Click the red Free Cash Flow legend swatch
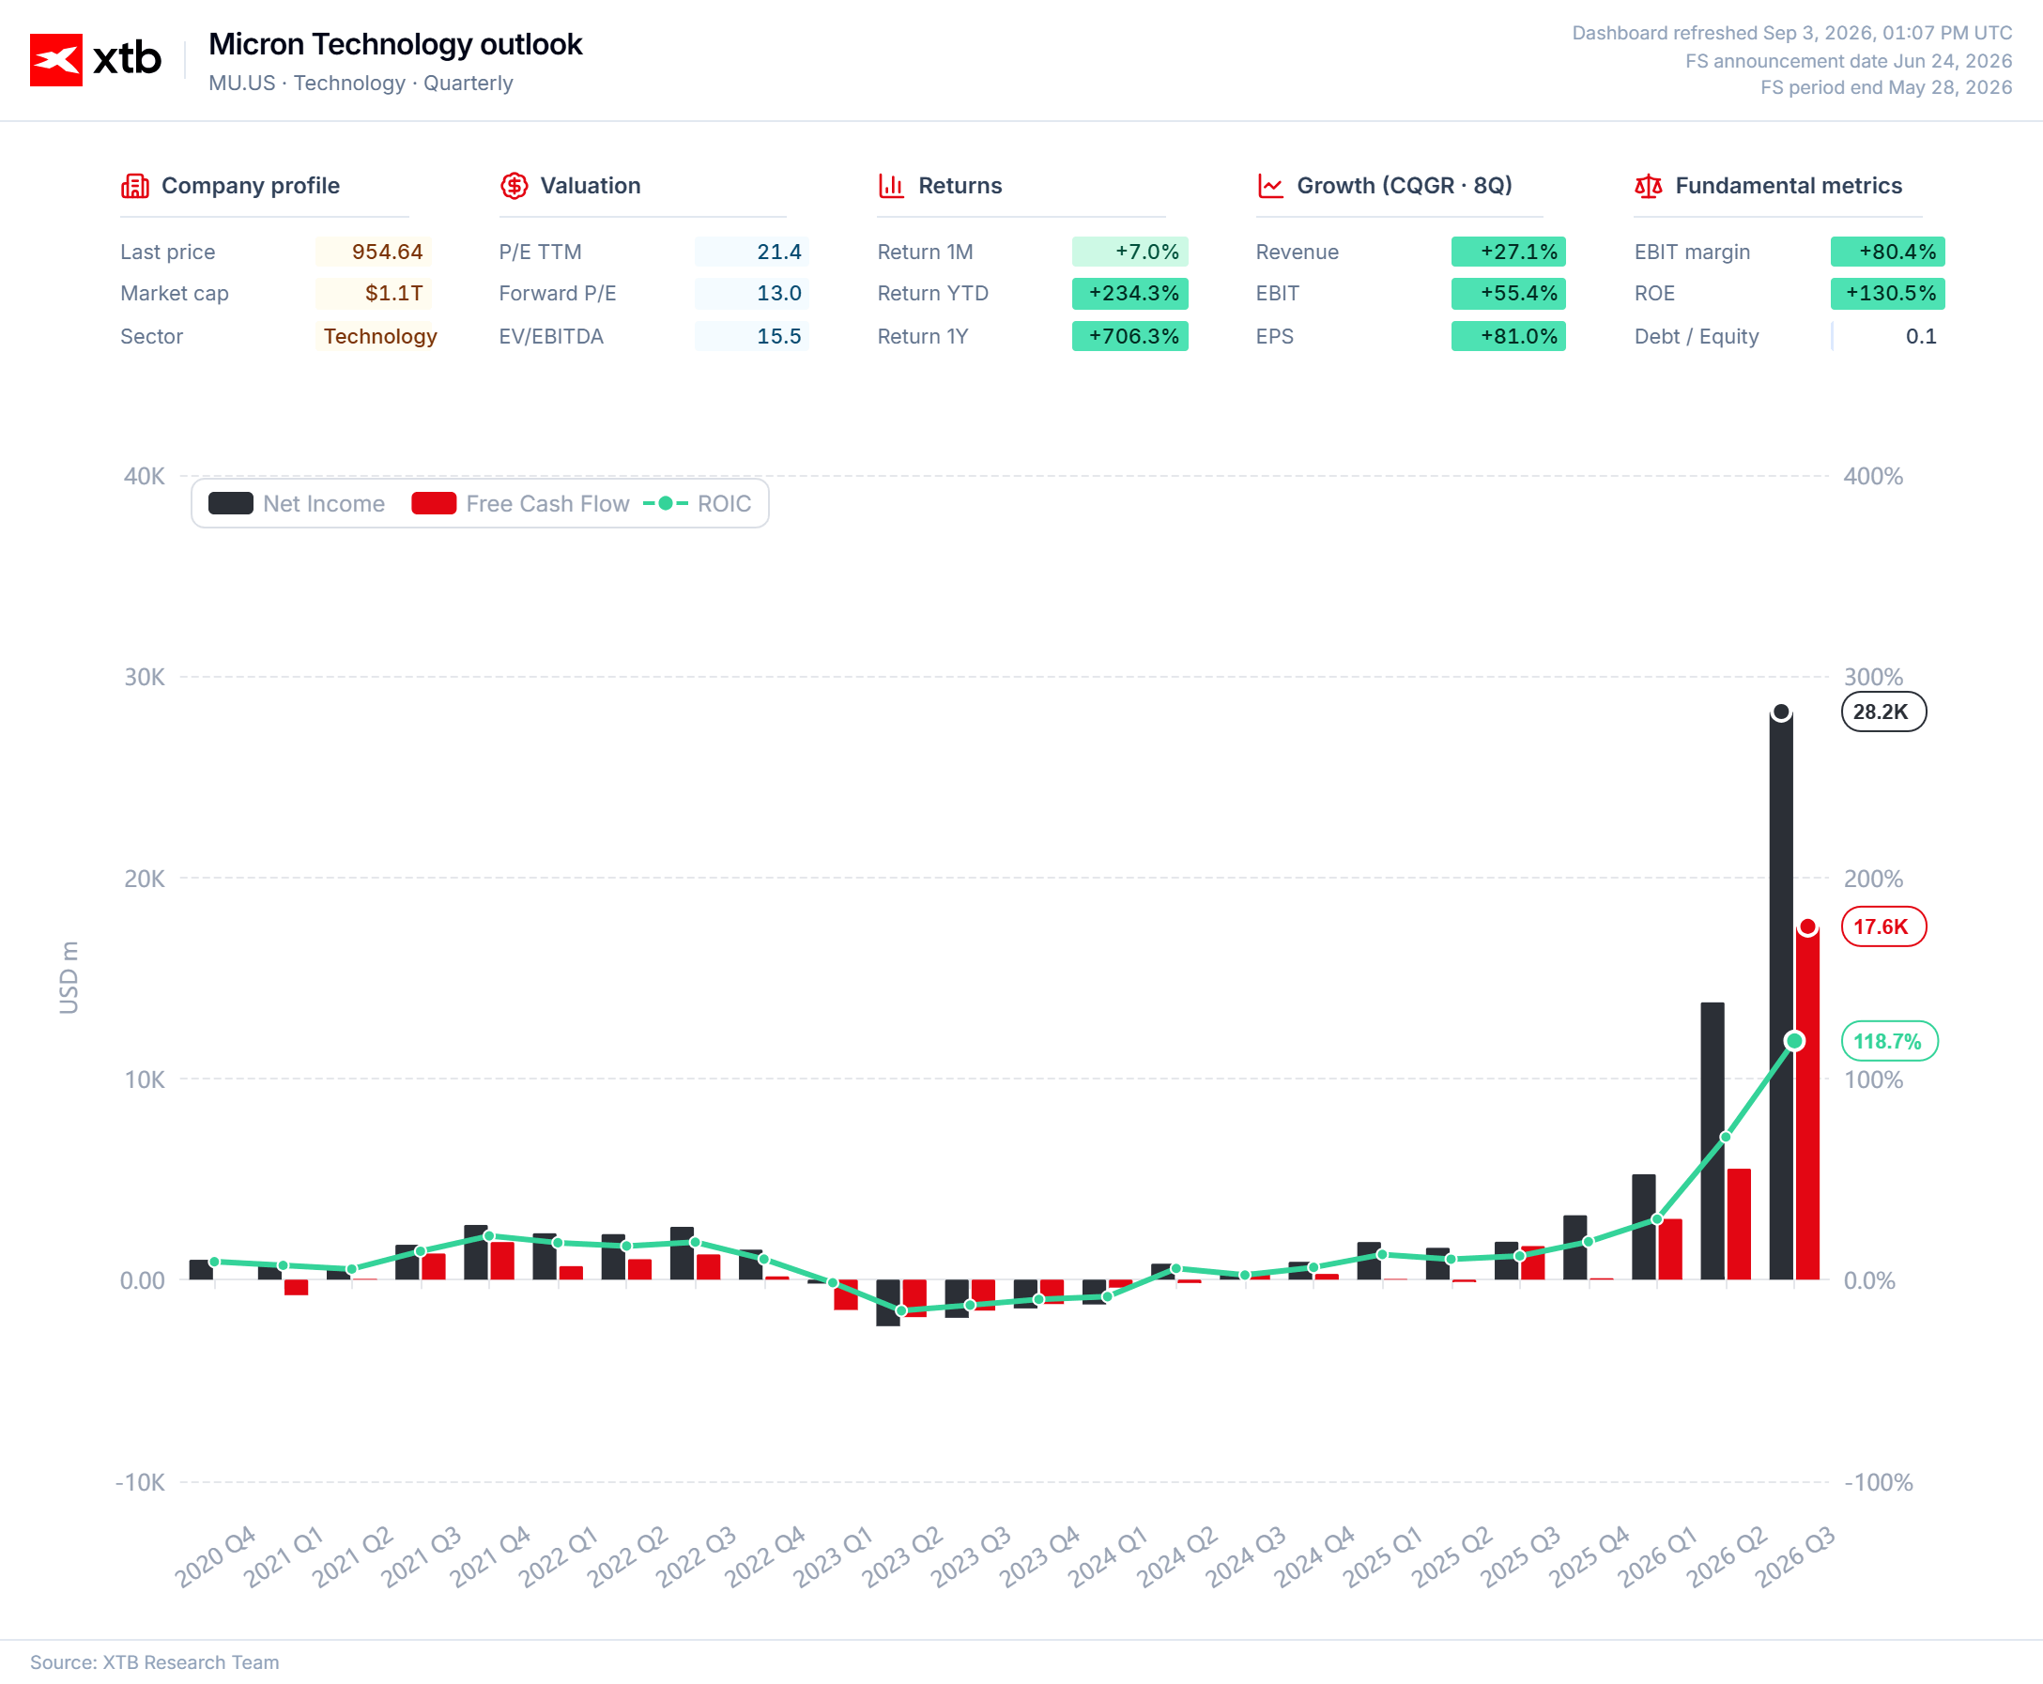This screenshot has height=1684, width=2043. coord(434,503)
